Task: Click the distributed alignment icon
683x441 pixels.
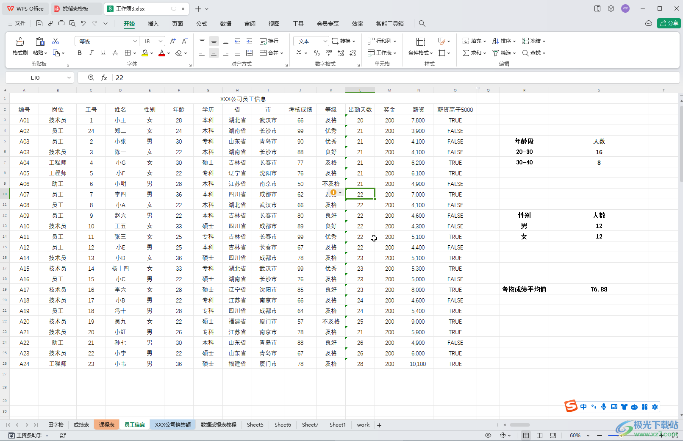Action: [250, 53]
